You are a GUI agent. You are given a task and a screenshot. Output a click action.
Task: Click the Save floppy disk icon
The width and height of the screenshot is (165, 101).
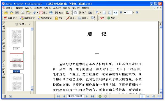[17, 13]
